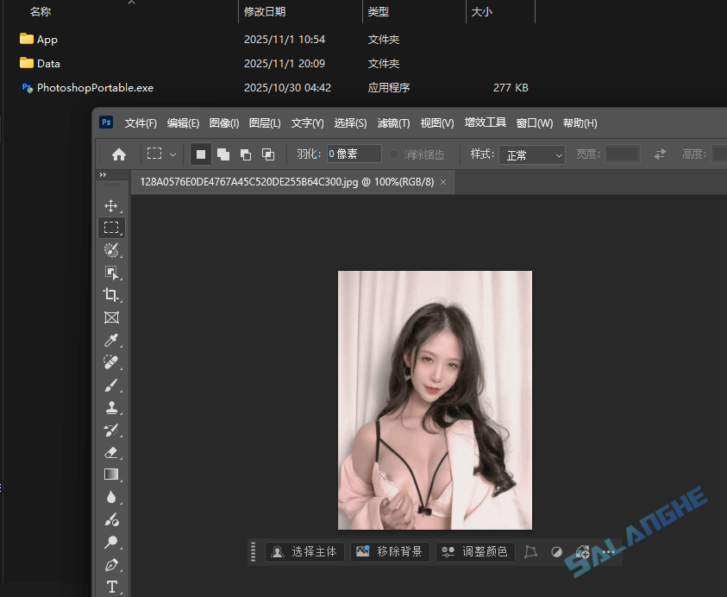Image resolution: width=727 pixels, height=597 pixels.
Task: Click inside the 羽化 feather value field
Action: tap(353, 154)
